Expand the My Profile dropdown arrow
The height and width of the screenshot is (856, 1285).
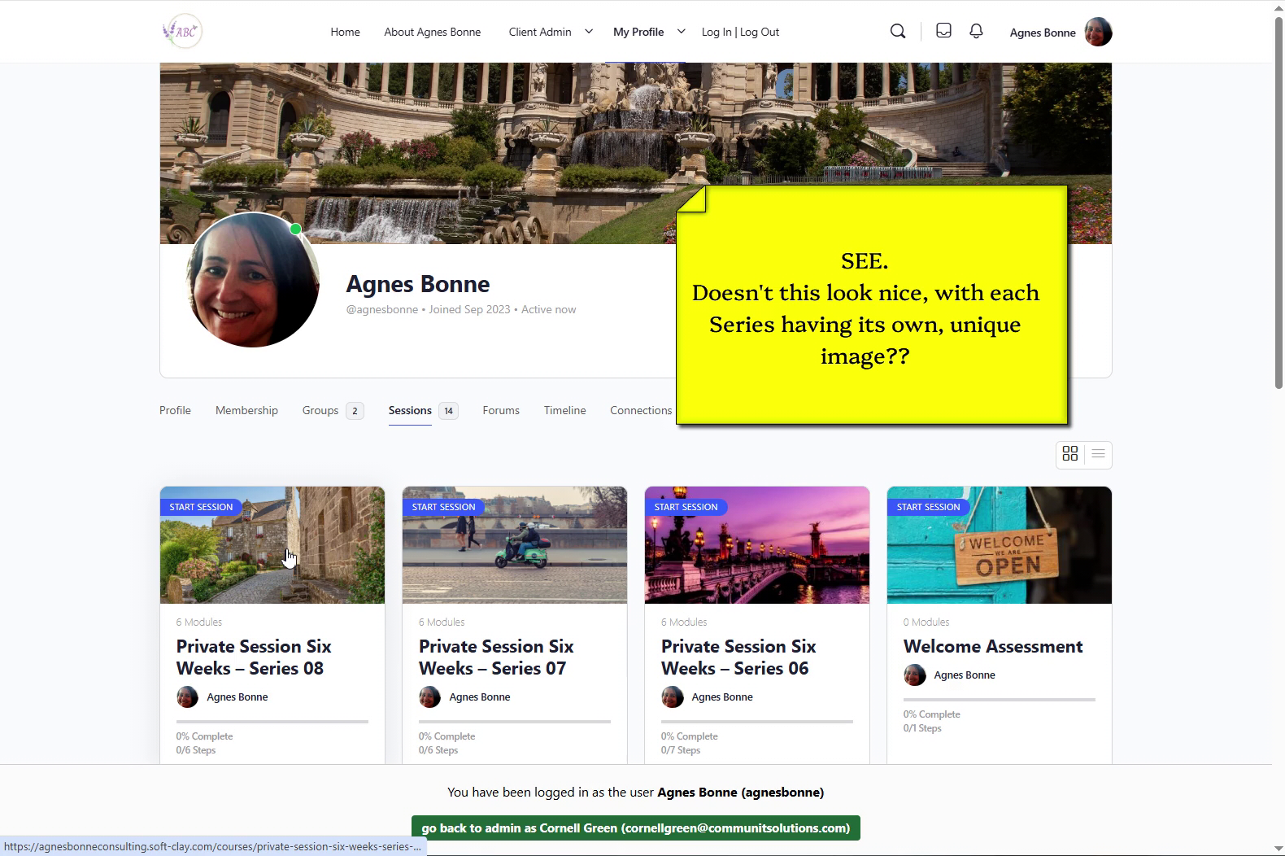tap(682, 32)
